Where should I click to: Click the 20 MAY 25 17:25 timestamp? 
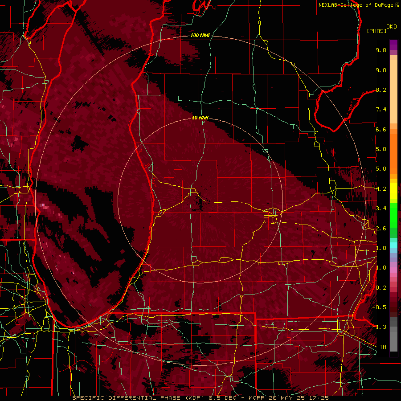[299, 398]
